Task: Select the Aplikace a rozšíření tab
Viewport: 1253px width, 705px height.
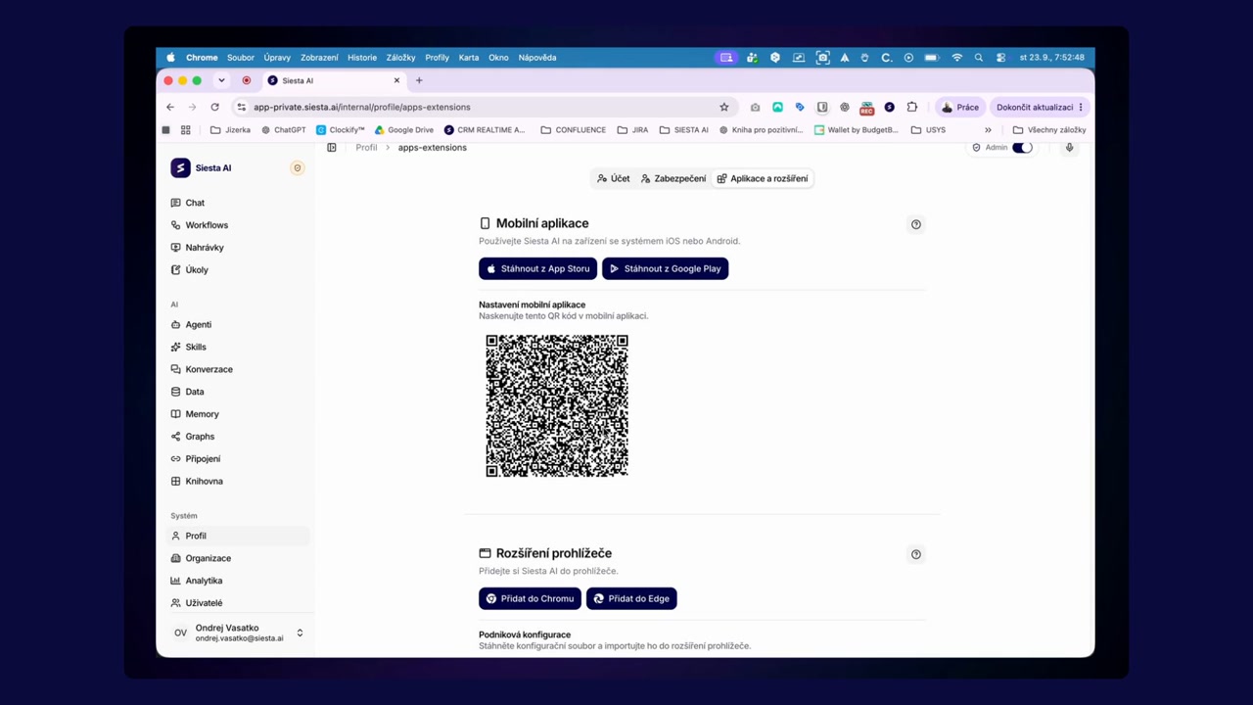Action: click(x=763, y=178)
